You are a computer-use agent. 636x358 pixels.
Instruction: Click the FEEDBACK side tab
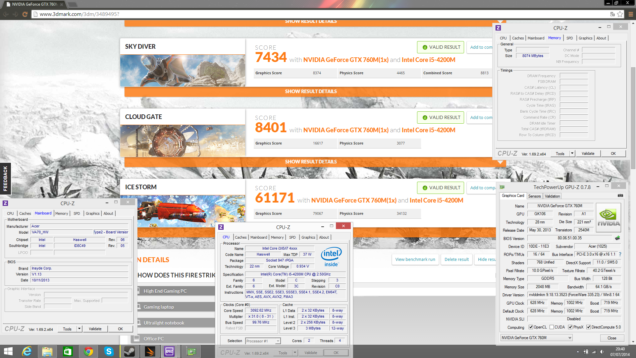tap(5, 179)
